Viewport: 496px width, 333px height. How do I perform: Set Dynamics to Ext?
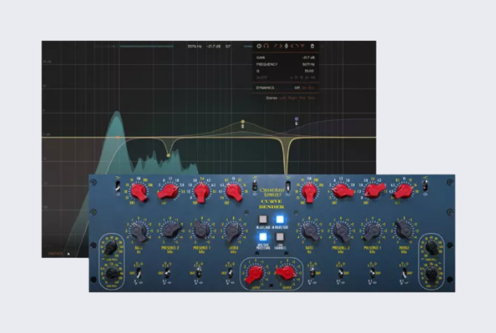[311, 88]
